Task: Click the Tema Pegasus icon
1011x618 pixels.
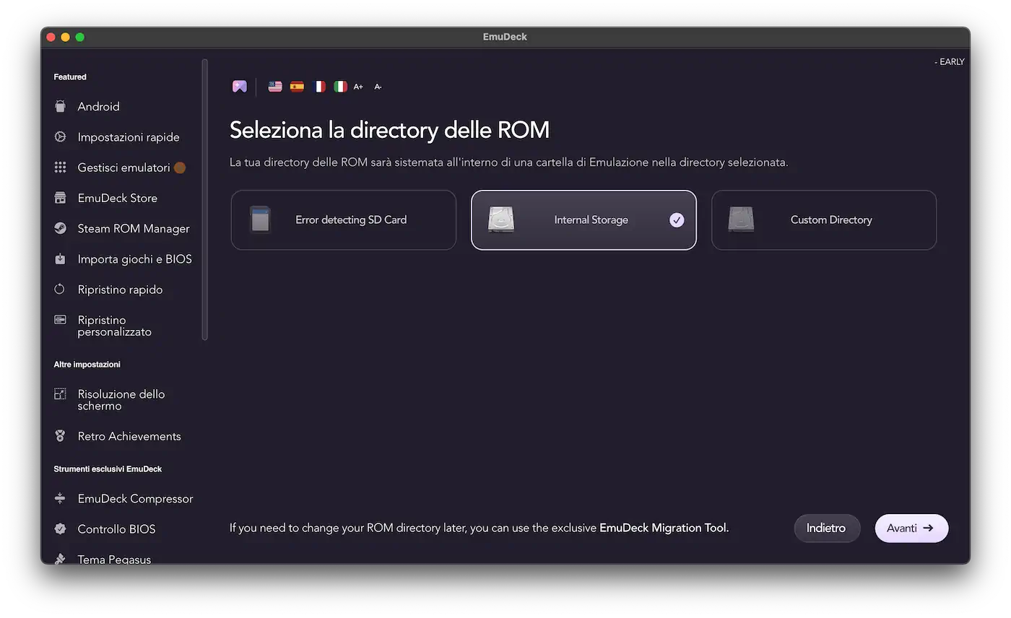Action: pos(60,560)
